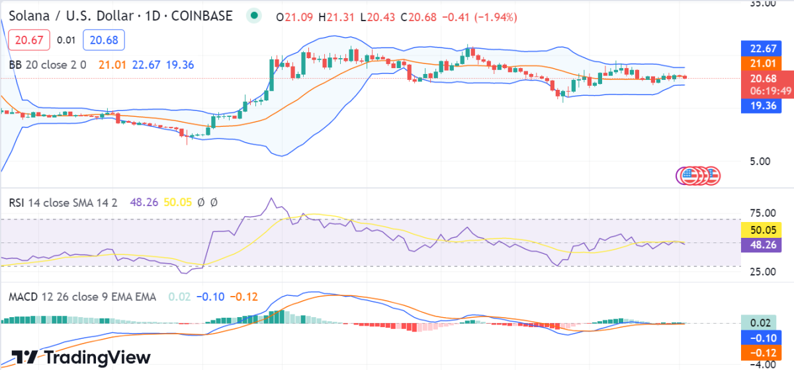Click the Solana / U.S. Dollar symbol title
This screenshot has height=370, width=794.
tap(71, 16)
